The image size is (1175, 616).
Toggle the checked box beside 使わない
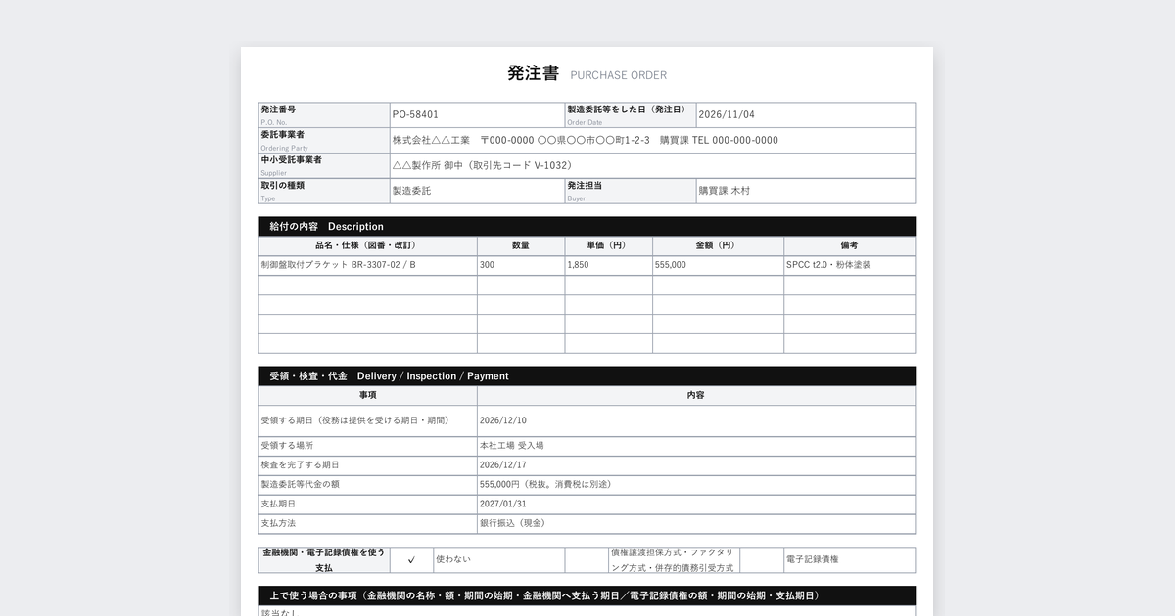411,560
